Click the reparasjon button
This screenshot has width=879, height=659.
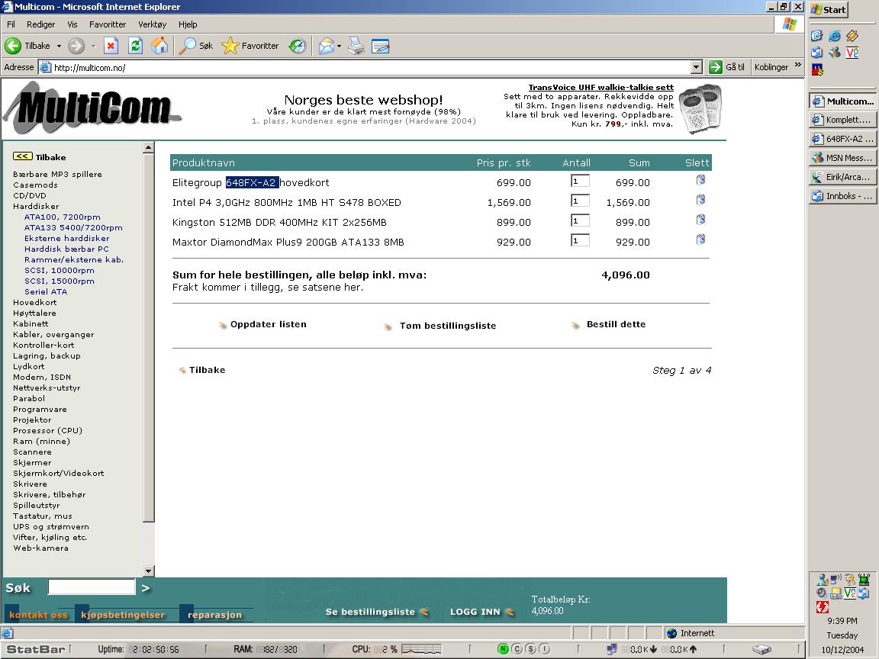[214, 615]
